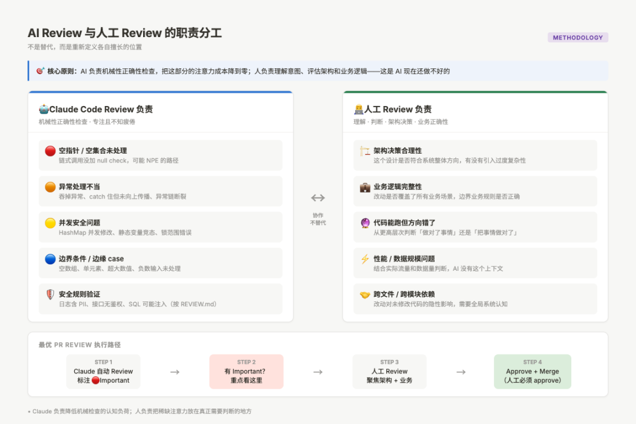This screenshot has height=424, width=636.
Task: Click the section label 最优 PR REVIEW 执行路径
Action: pyautogui.click(x=79, y=345)
